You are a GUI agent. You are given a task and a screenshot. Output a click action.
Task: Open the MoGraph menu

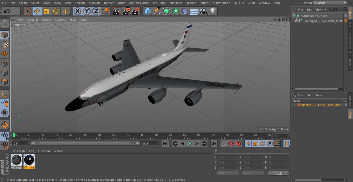(x=159, y=3)
